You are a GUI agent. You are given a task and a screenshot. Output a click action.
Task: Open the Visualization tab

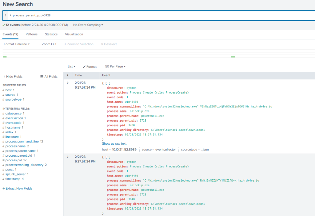pyautogui.click(x=74, y=34)
